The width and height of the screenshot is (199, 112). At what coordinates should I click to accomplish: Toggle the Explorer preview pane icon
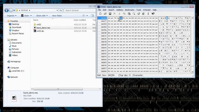92,16
